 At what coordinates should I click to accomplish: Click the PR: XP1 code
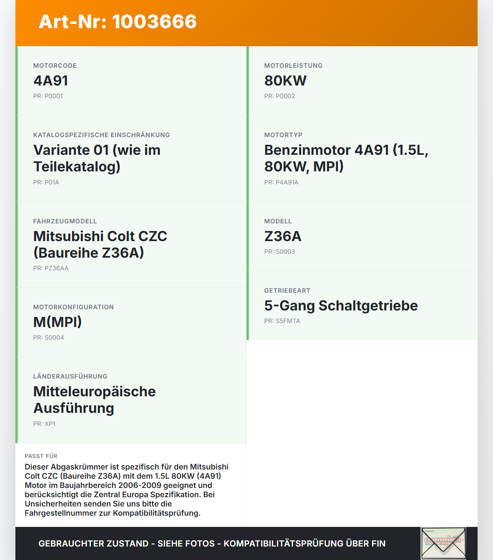[x=44, y=424]
